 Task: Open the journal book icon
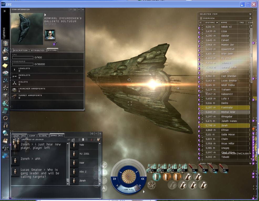tap(6, 141)
